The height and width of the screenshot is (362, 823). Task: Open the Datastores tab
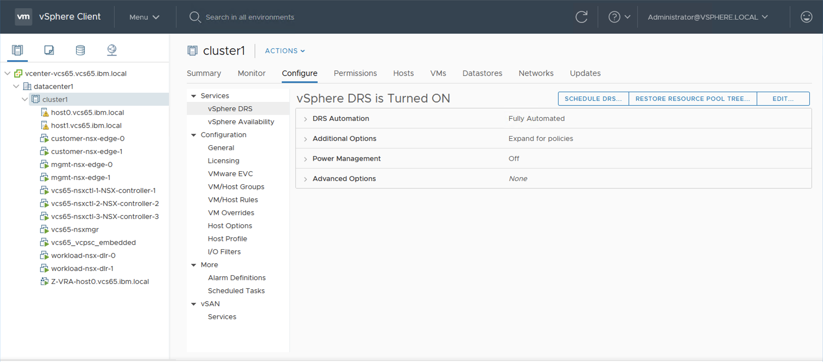point(482,73)
